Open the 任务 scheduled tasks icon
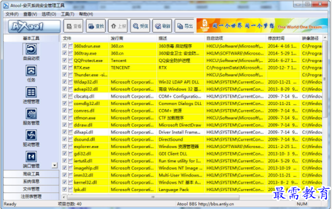 (31, 70)
